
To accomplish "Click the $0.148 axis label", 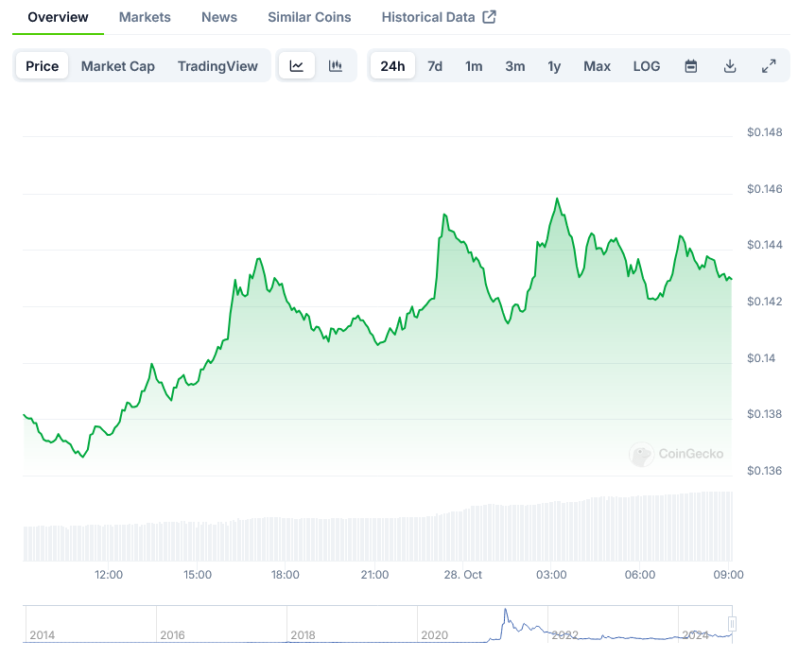I will pyautogui.click(x=764, y=132).
